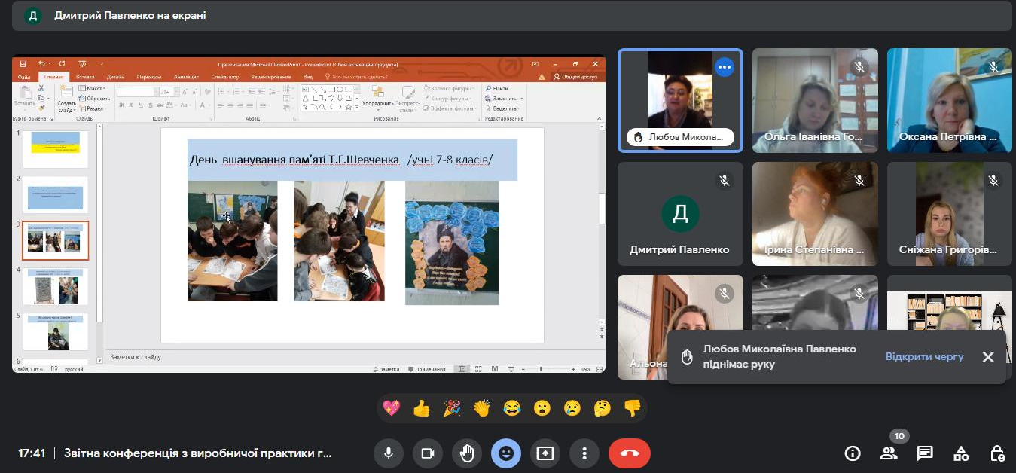Send the party popper reaction
The image size is (1016, 473).
(x=452, y=408)
